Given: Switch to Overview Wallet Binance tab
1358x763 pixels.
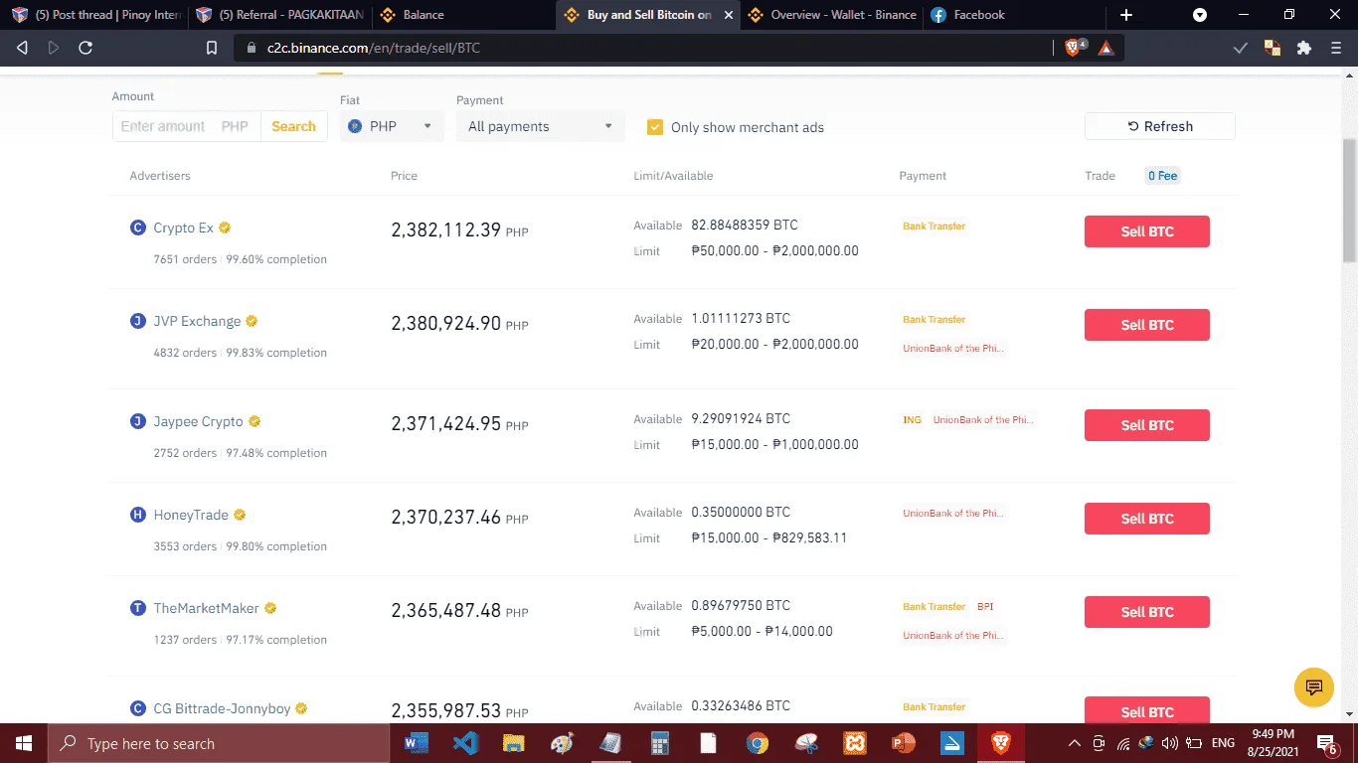Looking at the screenshot, I should click(x=831, y=15).
